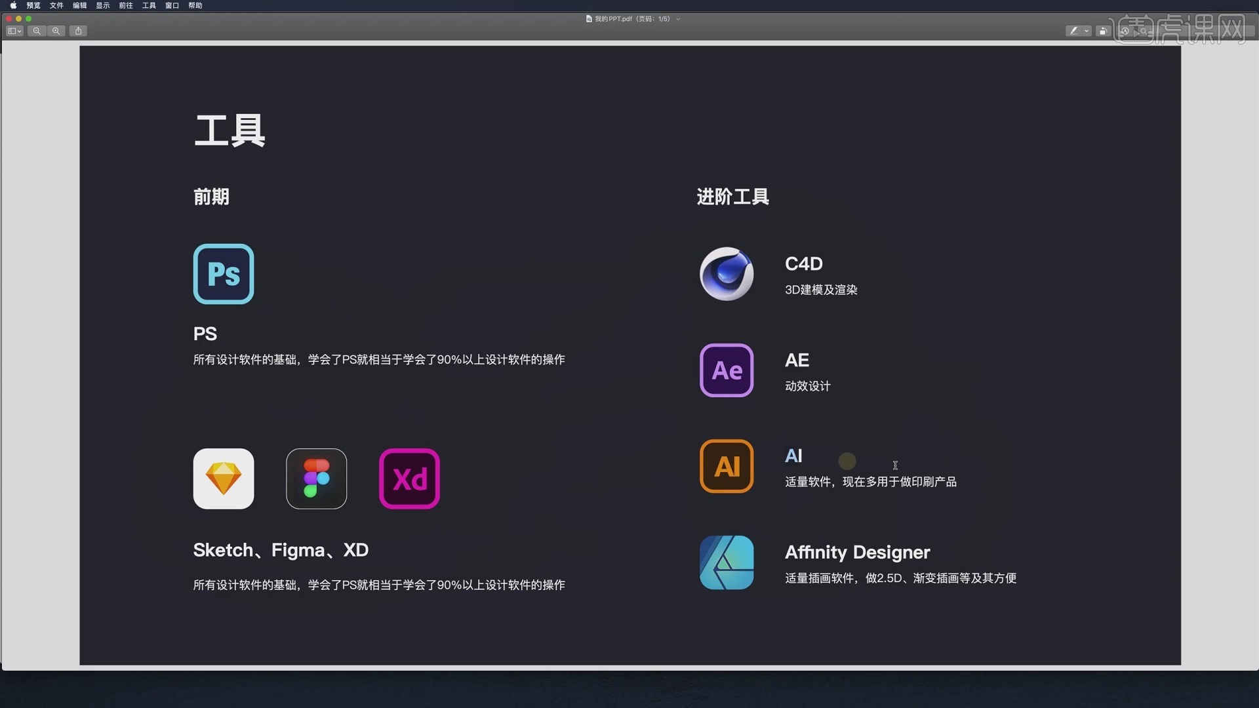Click the Affinity Designer label
The height and width of the screenshot is (708, 1259).
858,552
